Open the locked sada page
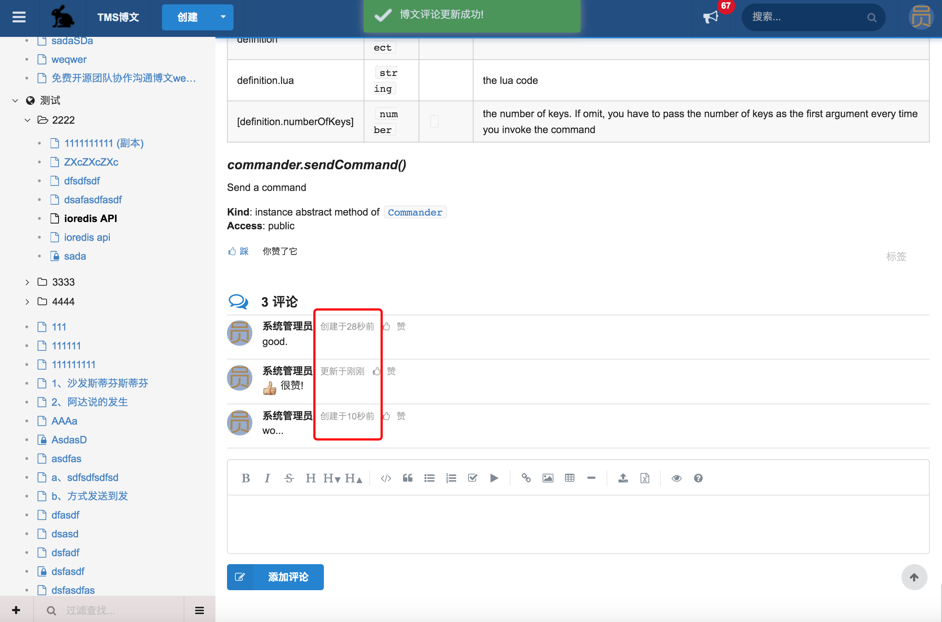Screen dimensions: 942x622 (75, 256)
